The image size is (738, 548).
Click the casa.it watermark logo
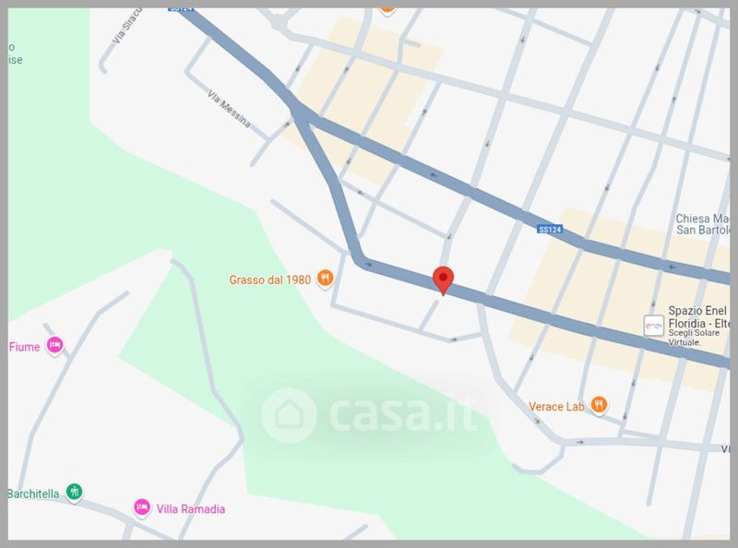coord(368,414)
